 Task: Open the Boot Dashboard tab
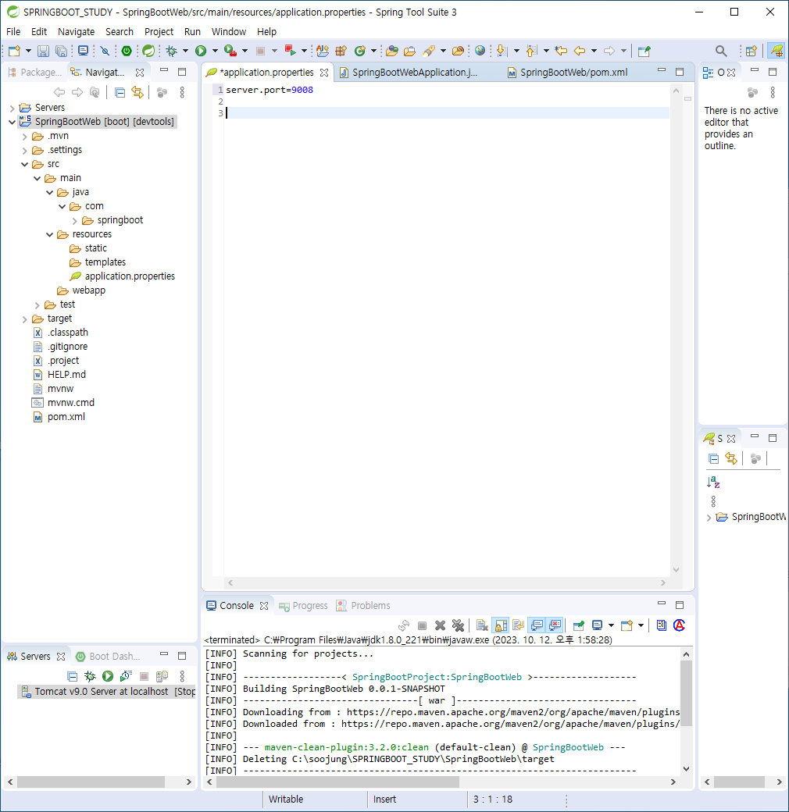109,657
